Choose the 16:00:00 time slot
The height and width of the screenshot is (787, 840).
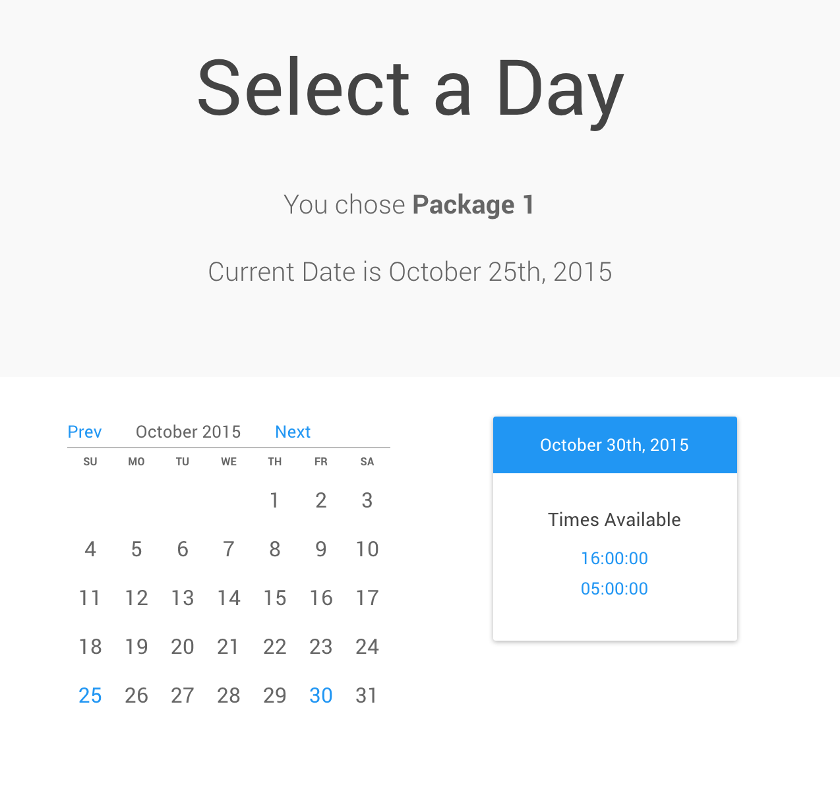614,558
